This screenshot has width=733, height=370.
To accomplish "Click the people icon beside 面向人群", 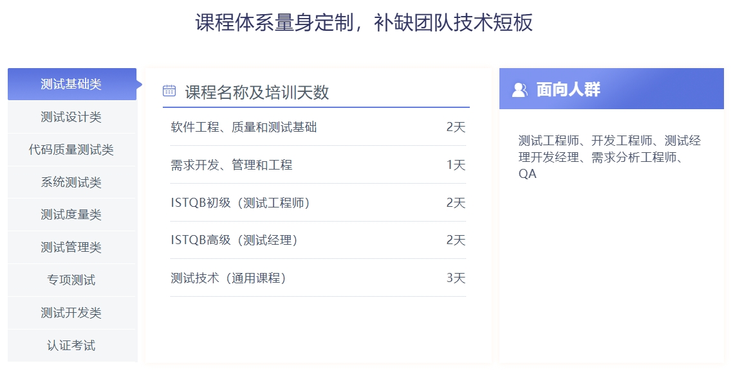I will click(519, 90).
